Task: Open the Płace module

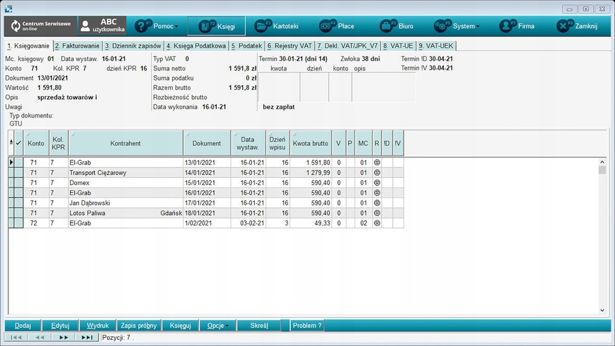Action: pos(336,26)
